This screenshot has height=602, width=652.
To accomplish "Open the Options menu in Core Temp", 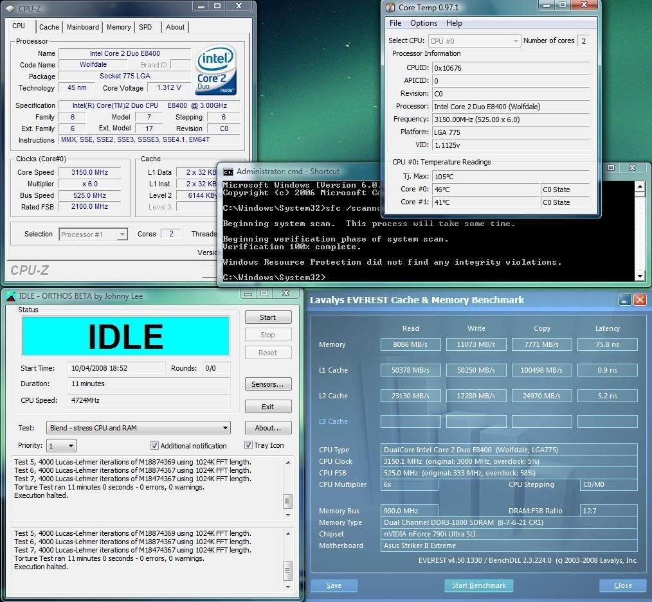I will [423, 23].
